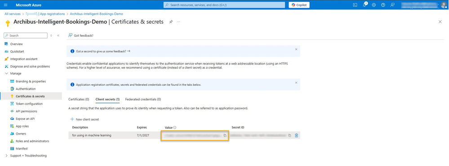Focus the sidebar Search field
The image size is (449, 166).
pos(26,35)
